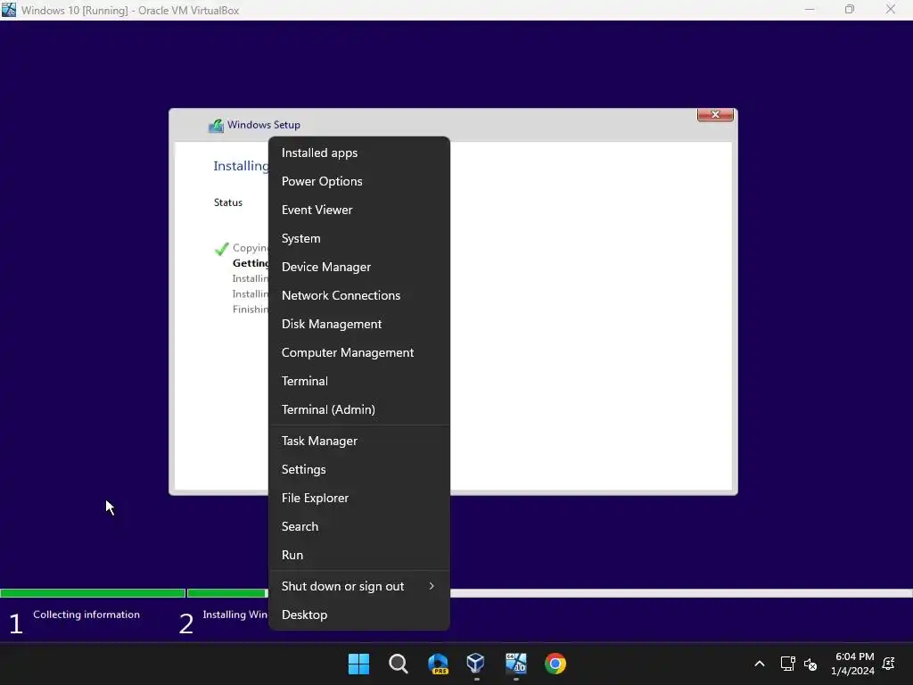Click the muted volume tray icon
Image resolution: width=913 pixels, height=685 pixels.
point(810,664)
